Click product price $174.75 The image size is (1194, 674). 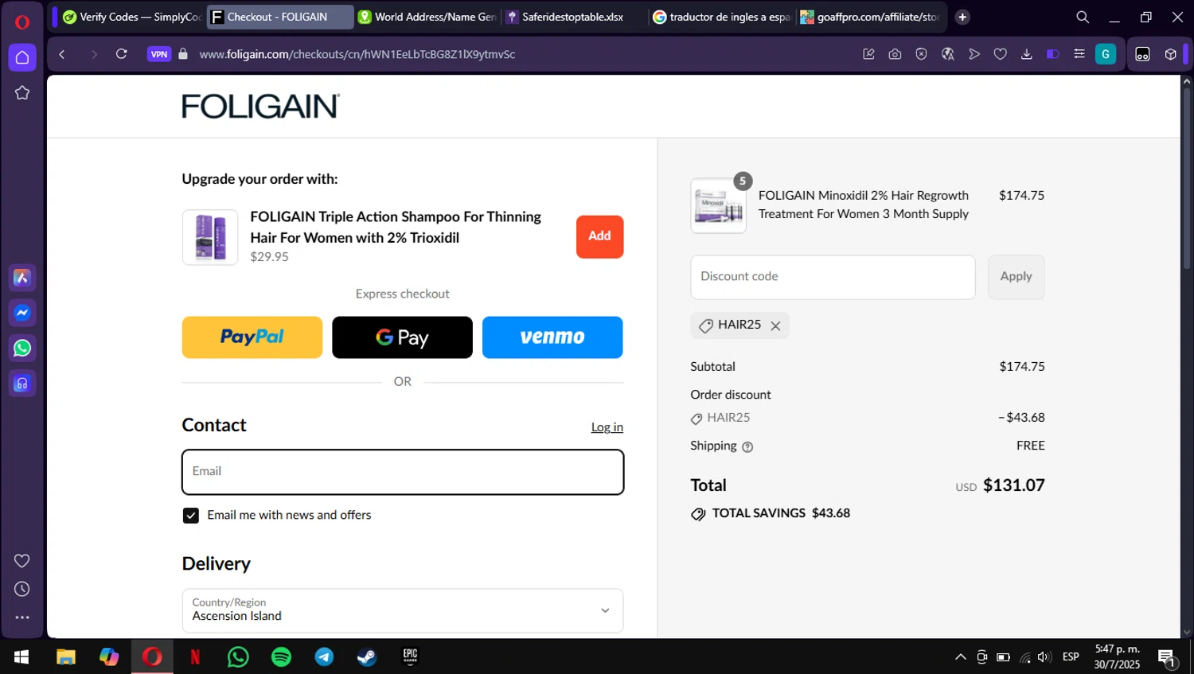[1021, 196]
